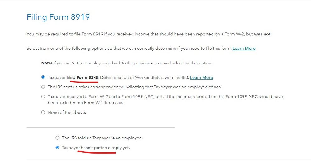Viewport: 311px width, 164px height.
Task: Select the "Taxpayer filed Form SS-8" radio button
Action: pyautogui.click(x=43, y=77)
